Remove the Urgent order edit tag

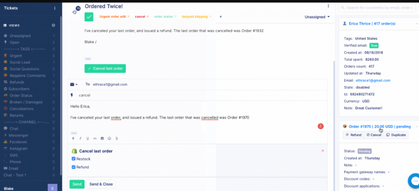pos(128,16)
